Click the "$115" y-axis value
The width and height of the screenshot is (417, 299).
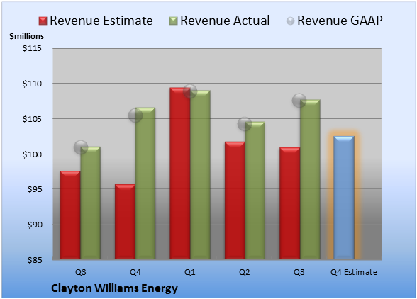(x=32, y=48)
